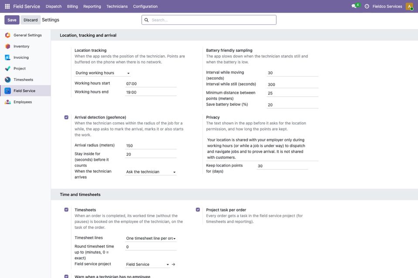
Task: Open the apps grid menu icon
Action: (x=7, y=6)
